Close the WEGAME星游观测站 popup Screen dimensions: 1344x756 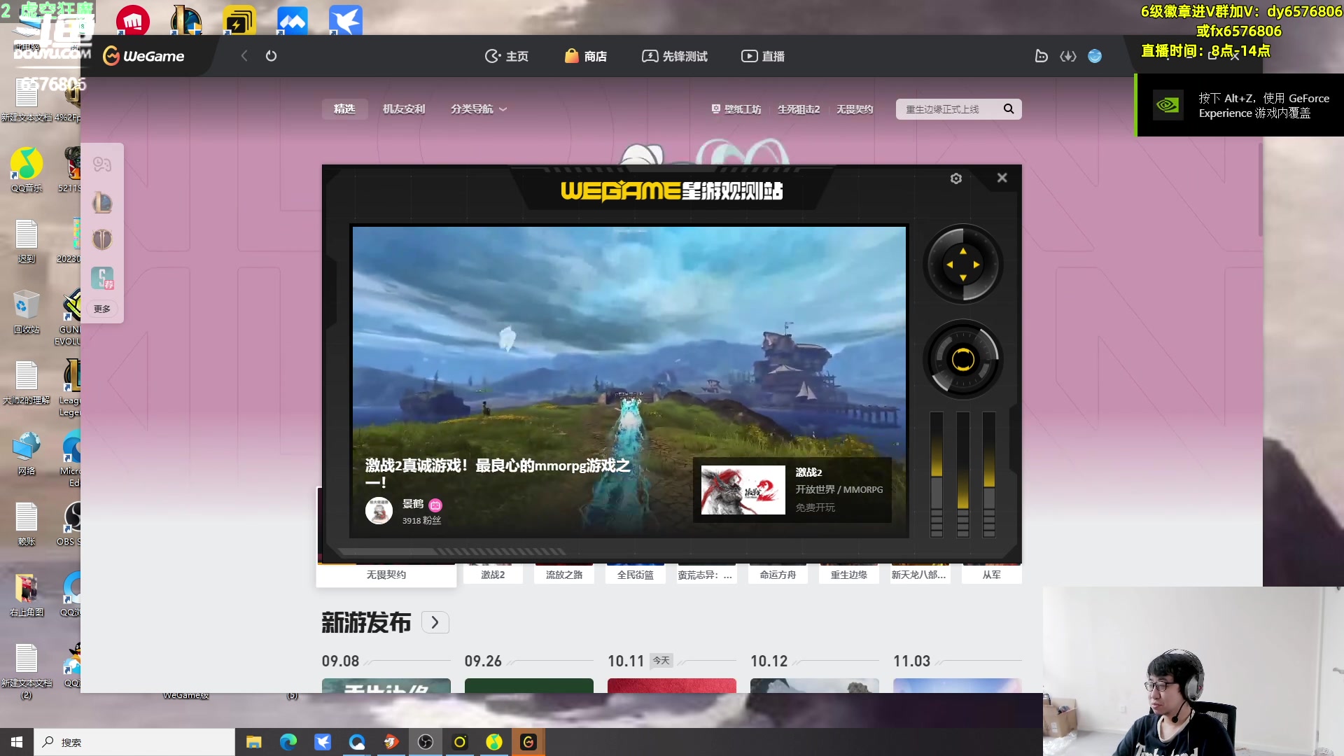point(1002,178)
